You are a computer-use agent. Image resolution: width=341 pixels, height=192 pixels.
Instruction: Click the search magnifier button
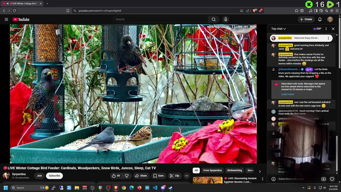214,19
